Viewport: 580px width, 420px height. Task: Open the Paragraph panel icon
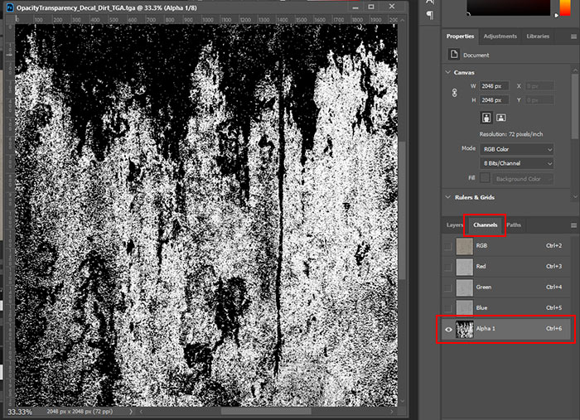point(429,14)
